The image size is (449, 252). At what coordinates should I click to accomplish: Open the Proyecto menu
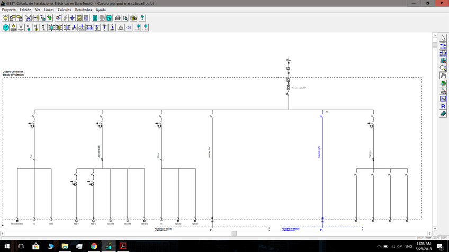(9, 10)
